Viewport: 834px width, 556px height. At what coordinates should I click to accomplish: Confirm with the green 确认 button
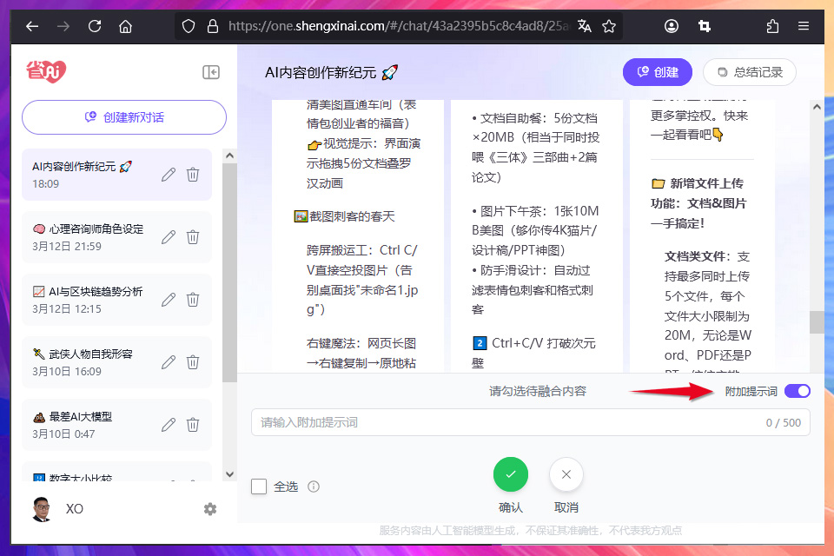click(x=511, y=474)
